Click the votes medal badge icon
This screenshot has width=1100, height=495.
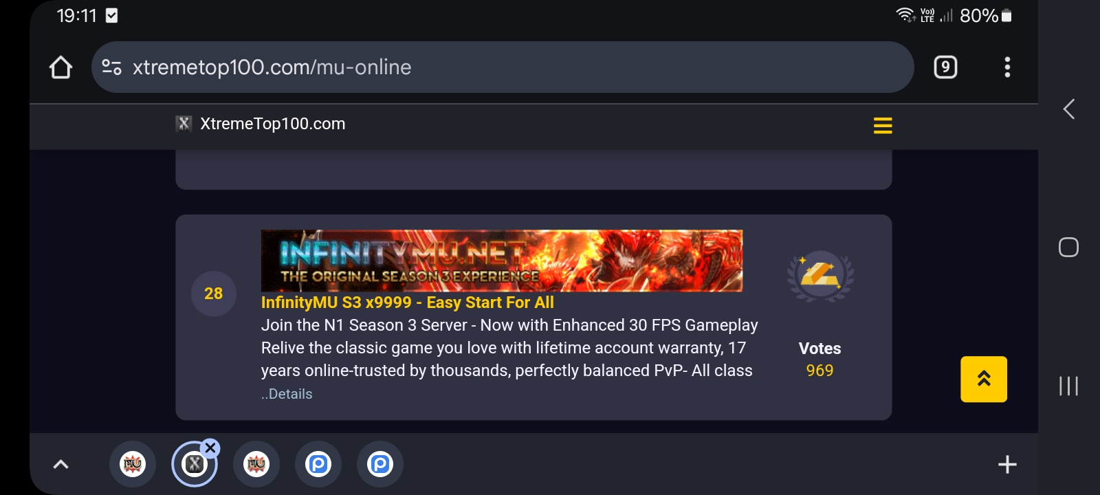pos(820,276)
